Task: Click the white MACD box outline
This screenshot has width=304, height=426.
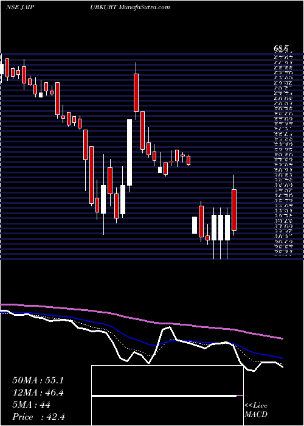Action: tap(167, 396)
